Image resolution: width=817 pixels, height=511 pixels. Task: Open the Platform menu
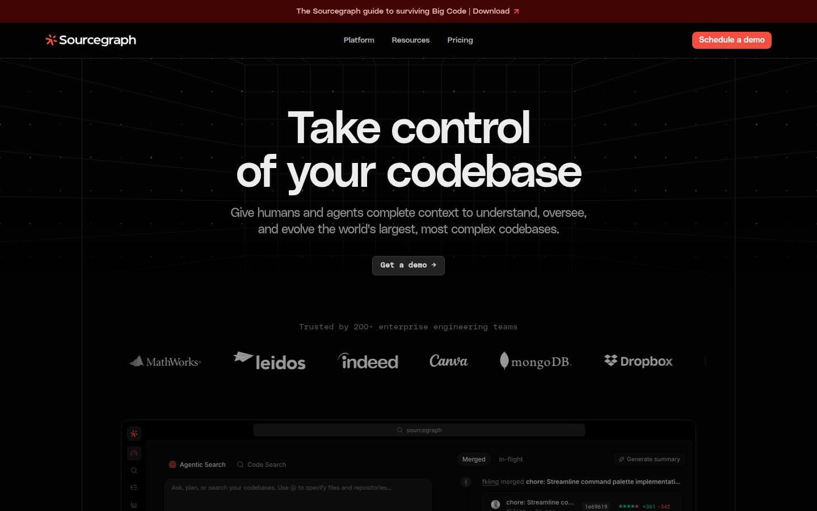coord(359,40)
